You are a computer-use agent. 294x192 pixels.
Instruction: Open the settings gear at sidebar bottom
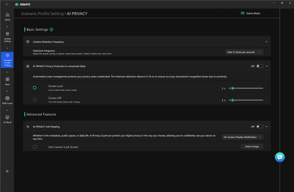(7, 171)
